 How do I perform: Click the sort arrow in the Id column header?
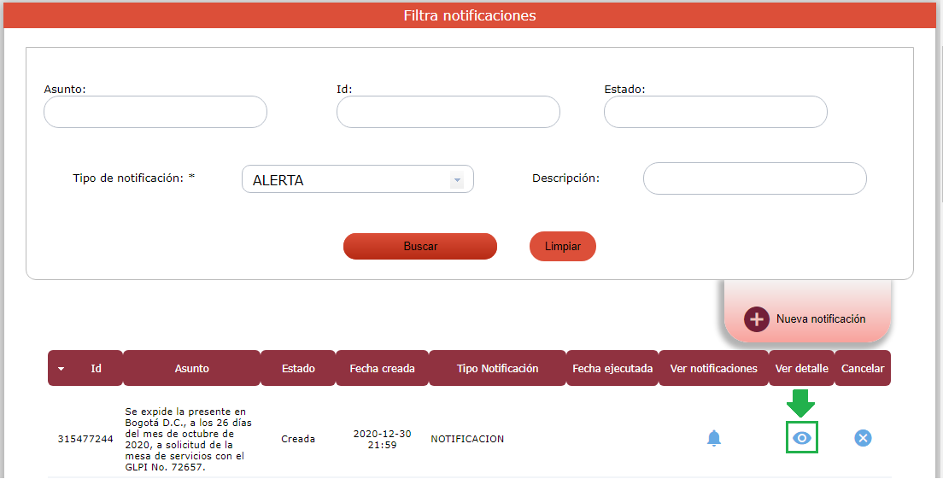61,369
